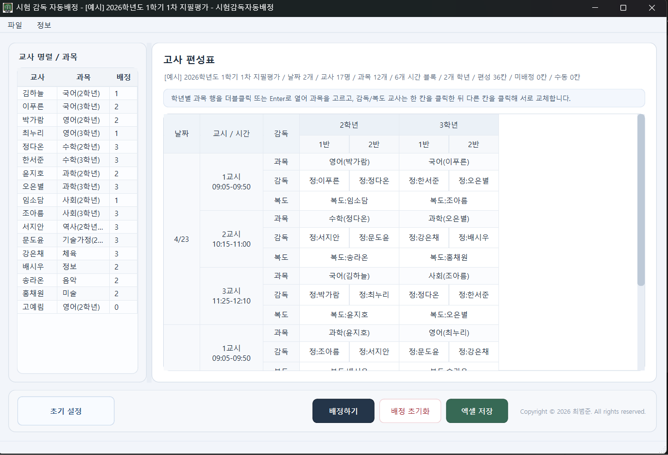This screenshot has width=668, height=455.
Task: Click the 3교시 11:25-12:10 time cell
Action: (231, 296)
